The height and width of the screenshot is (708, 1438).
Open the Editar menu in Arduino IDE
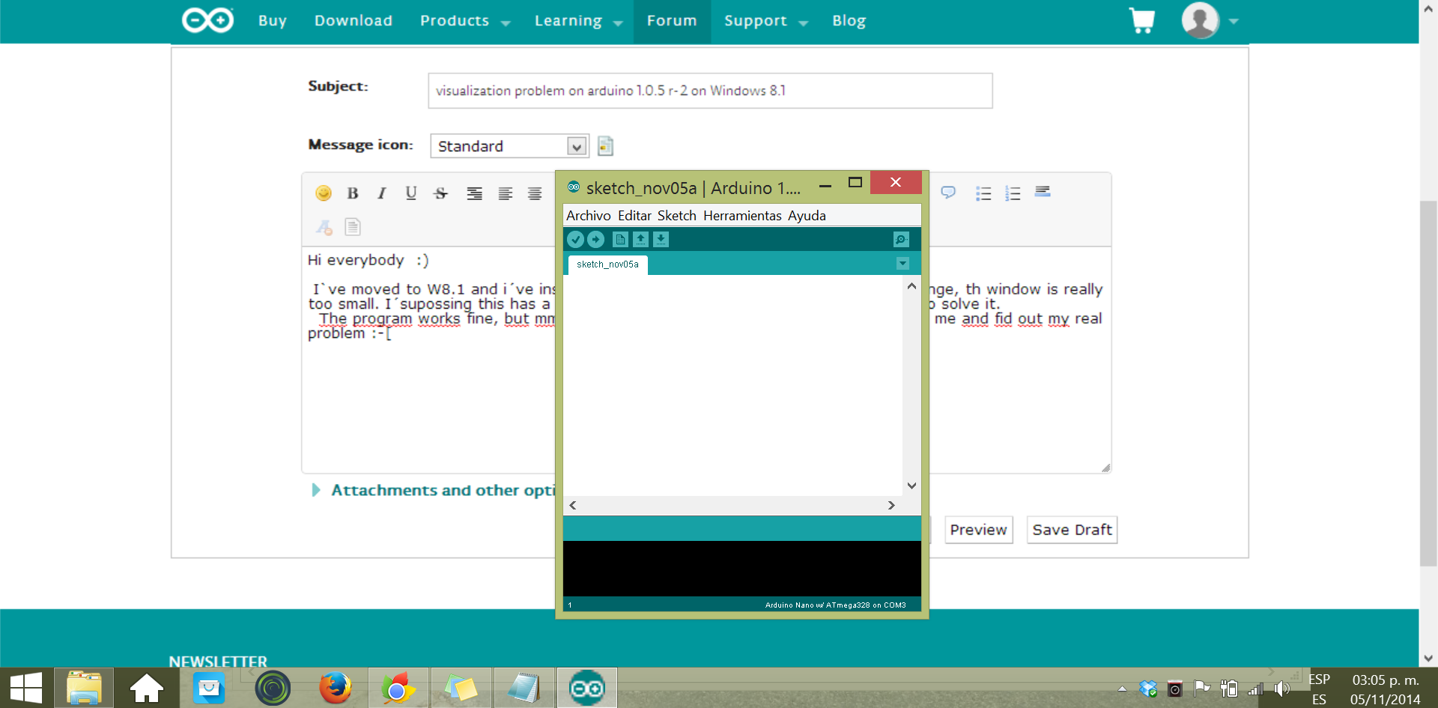634,216
